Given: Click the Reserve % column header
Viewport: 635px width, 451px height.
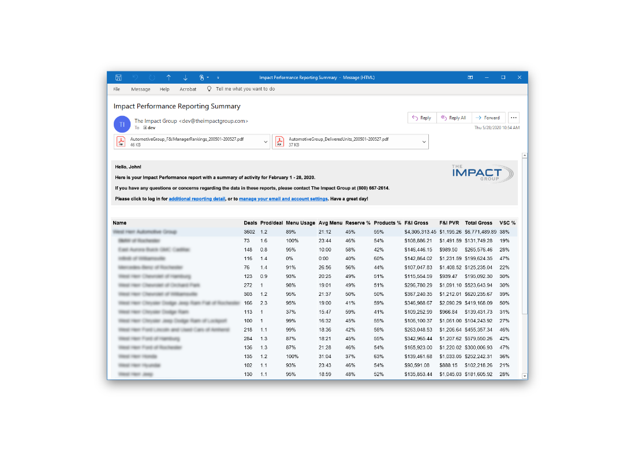Looking at the screenshot, I should (358, 223).
